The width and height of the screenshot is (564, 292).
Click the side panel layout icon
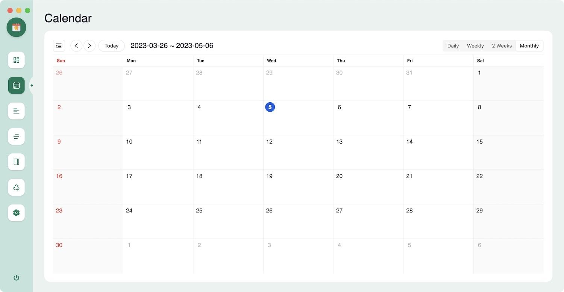tap(16, 162)
